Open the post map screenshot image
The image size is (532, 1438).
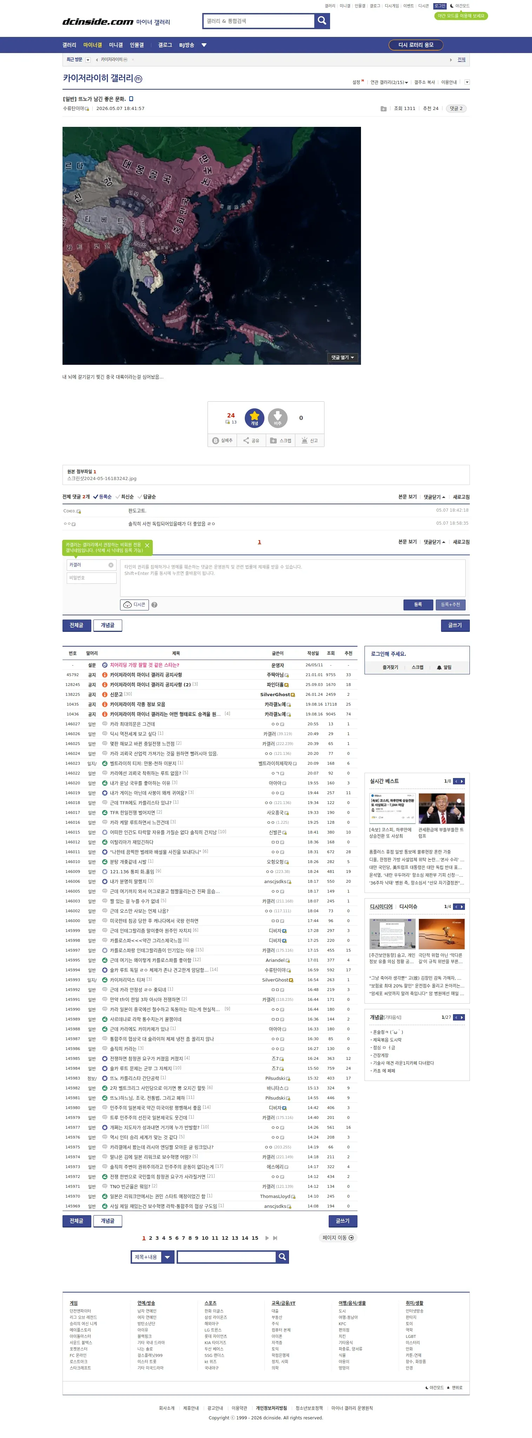[211, 246]
